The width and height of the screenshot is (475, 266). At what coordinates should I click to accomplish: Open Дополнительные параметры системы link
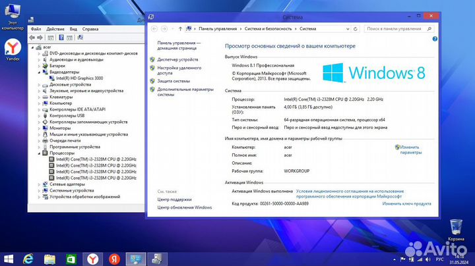click(x=185, y=92)
